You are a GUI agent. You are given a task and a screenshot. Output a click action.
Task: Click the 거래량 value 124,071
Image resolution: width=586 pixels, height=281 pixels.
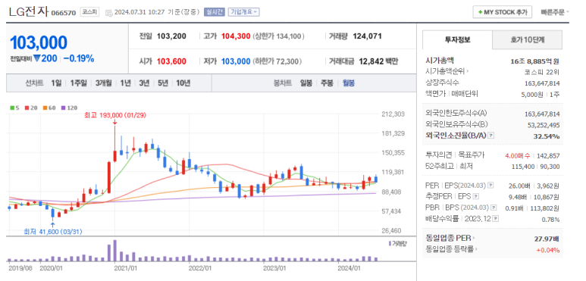(367, 36)
